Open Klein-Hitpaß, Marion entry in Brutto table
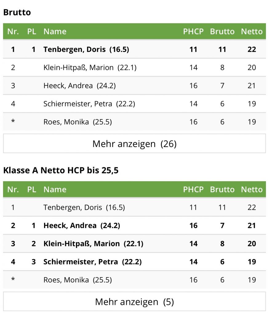Screen dimensions: 269x315 [x=134, y=67]
